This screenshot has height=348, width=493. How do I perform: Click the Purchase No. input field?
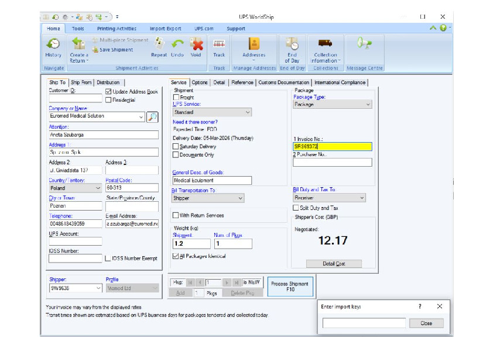click(x=332, y=163)
